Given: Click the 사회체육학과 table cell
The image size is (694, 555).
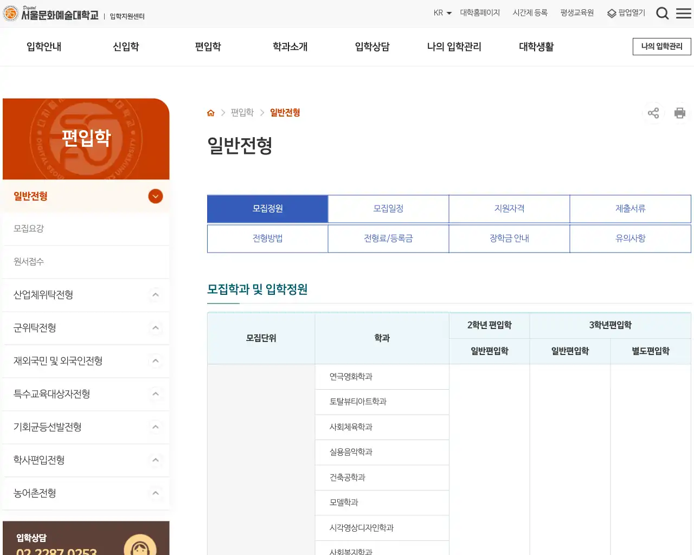Looking at the screenshot, I should click(382, 427).
